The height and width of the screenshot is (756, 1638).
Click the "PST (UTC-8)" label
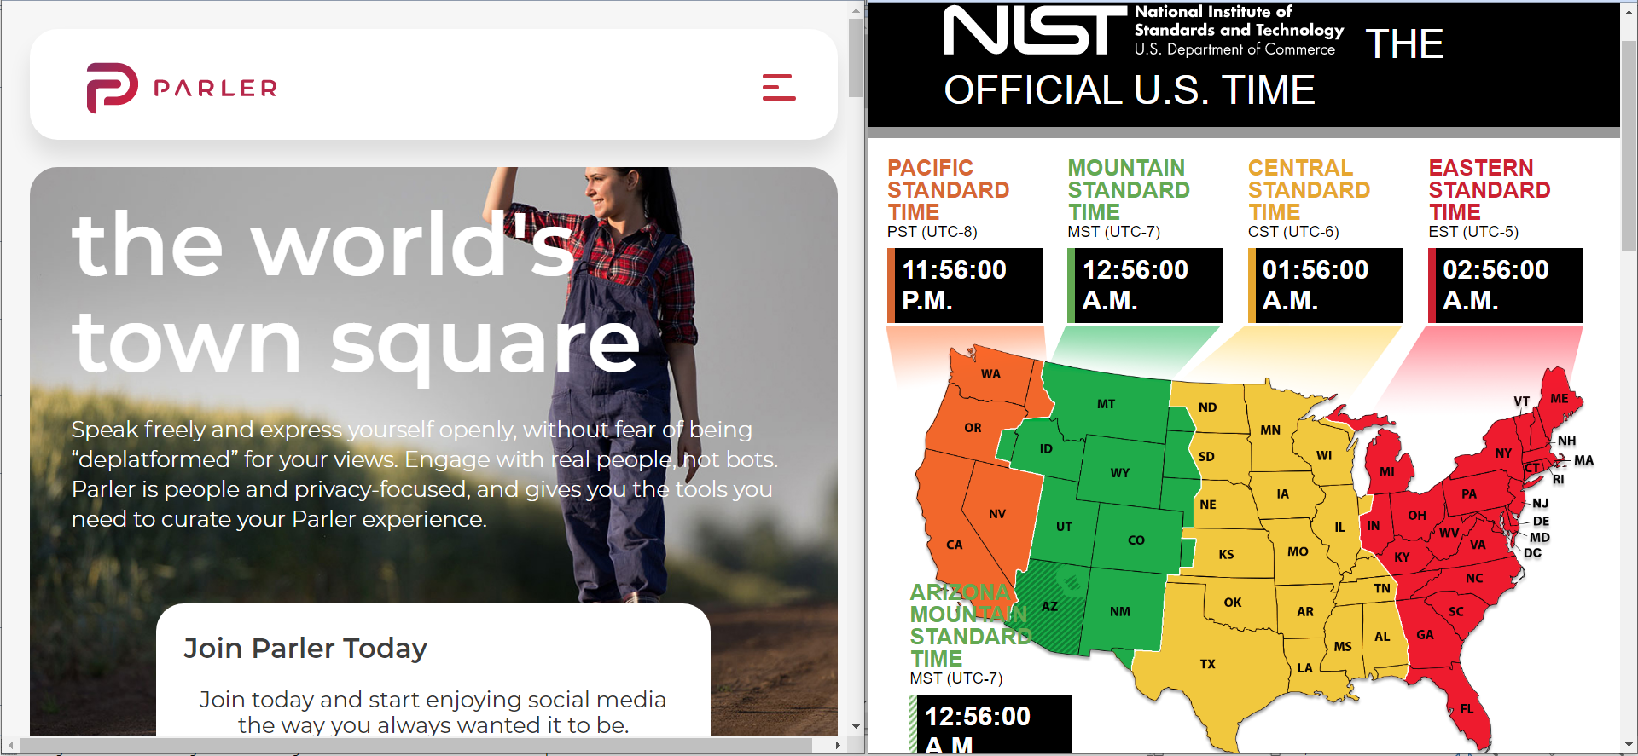(x=932, y=232)
